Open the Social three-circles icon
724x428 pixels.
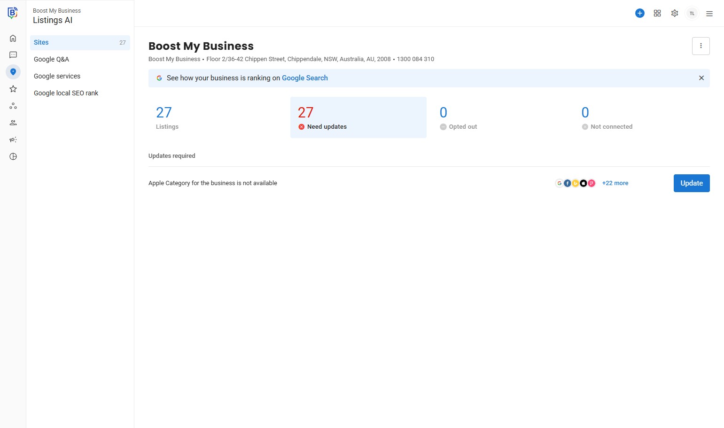click(x=13, y=106)
